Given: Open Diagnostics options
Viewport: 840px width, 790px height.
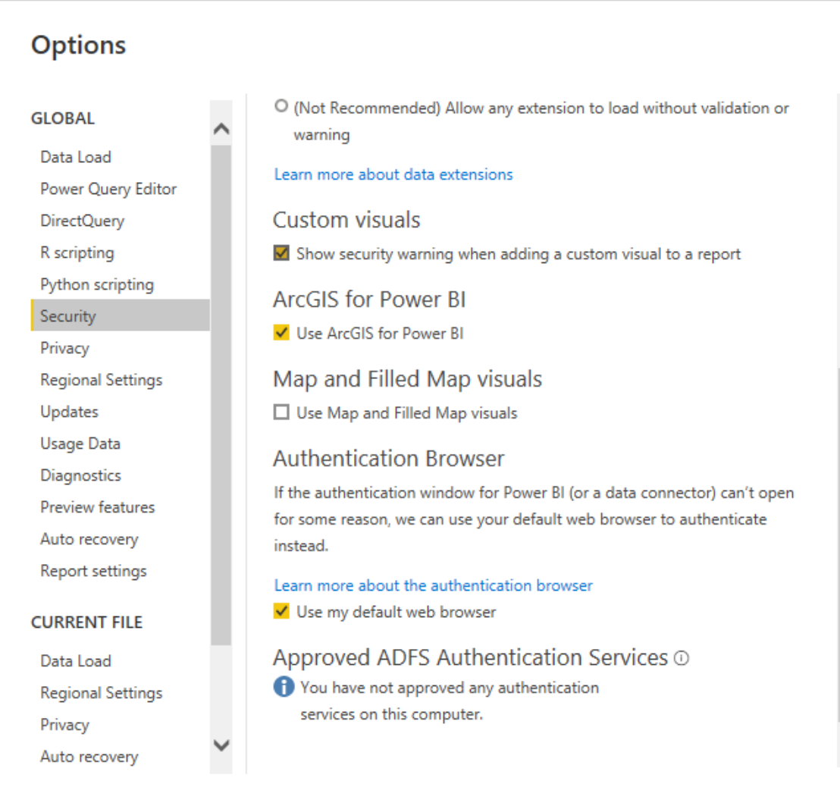Looking at the screenshot, I should 81,475.
